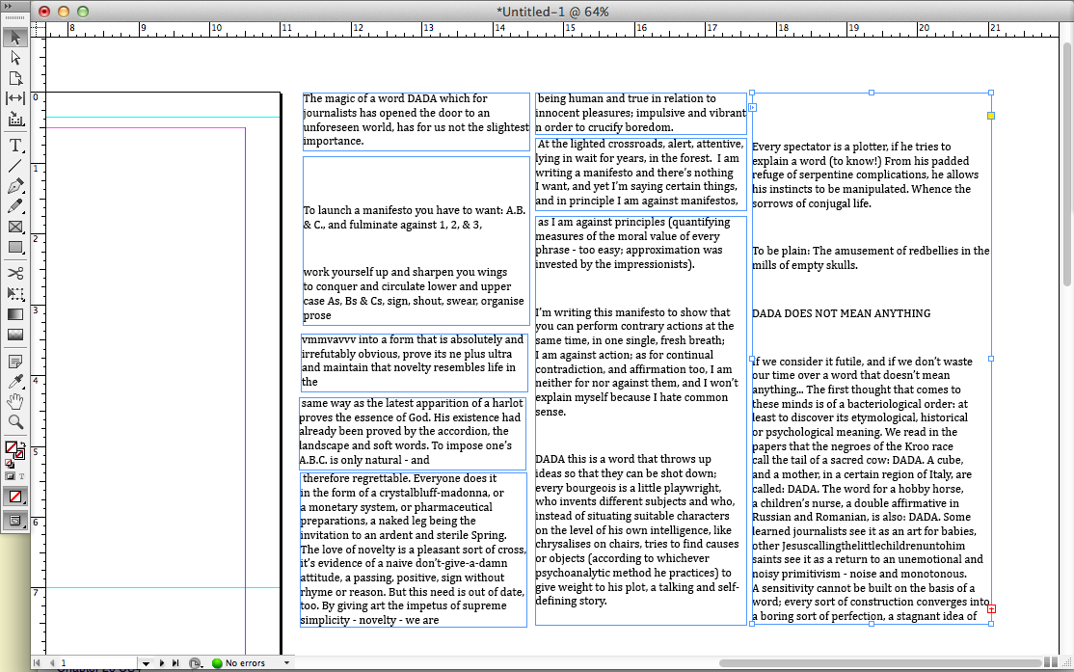The width and height of the screenshot is (1074, 672).
Task: Open the preflight profile options menu
Action: [x=196, y=663]
